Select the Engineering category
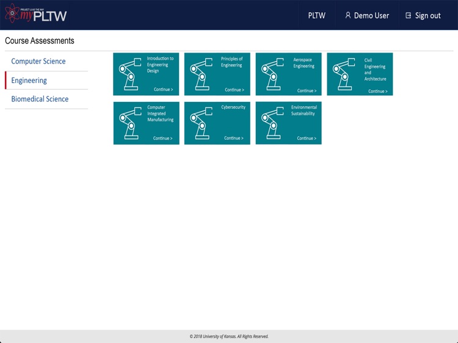This screenshot has height=343, width=458. (29, 81)
